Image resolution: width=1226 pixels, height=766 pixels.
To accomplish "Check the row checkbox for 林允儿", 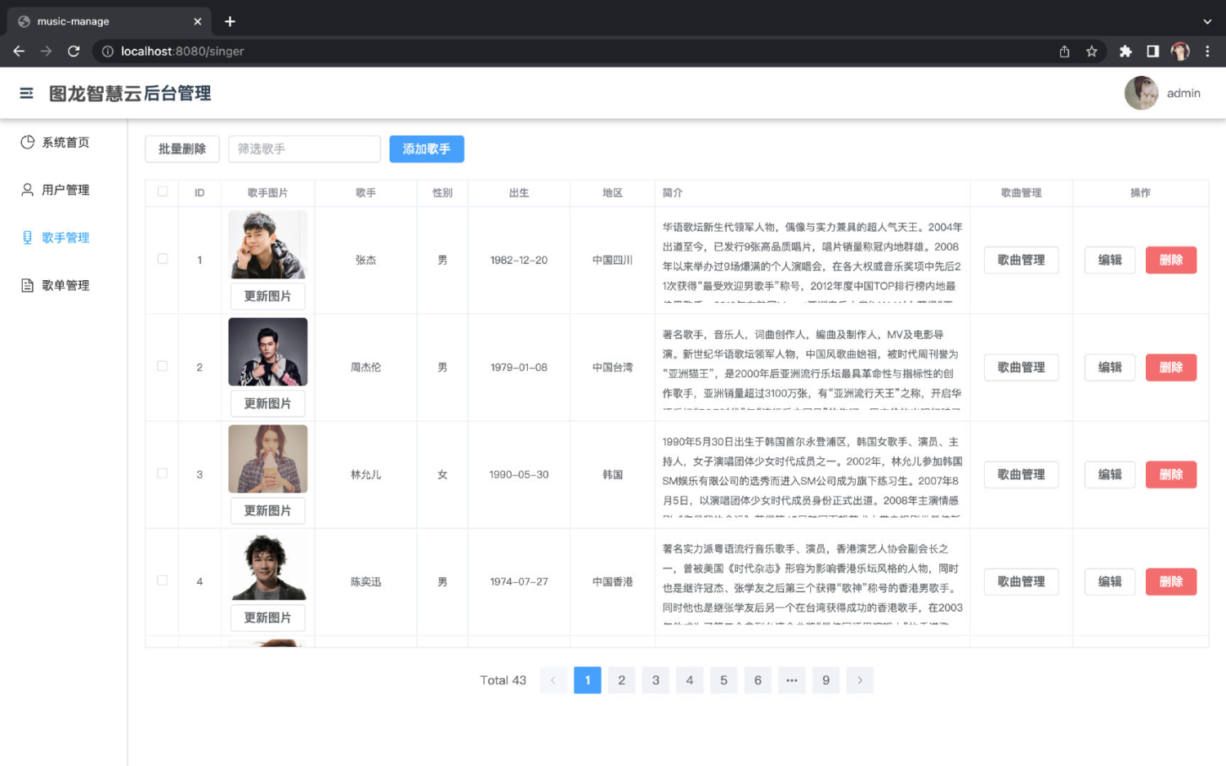I will (x=163, y=474).
